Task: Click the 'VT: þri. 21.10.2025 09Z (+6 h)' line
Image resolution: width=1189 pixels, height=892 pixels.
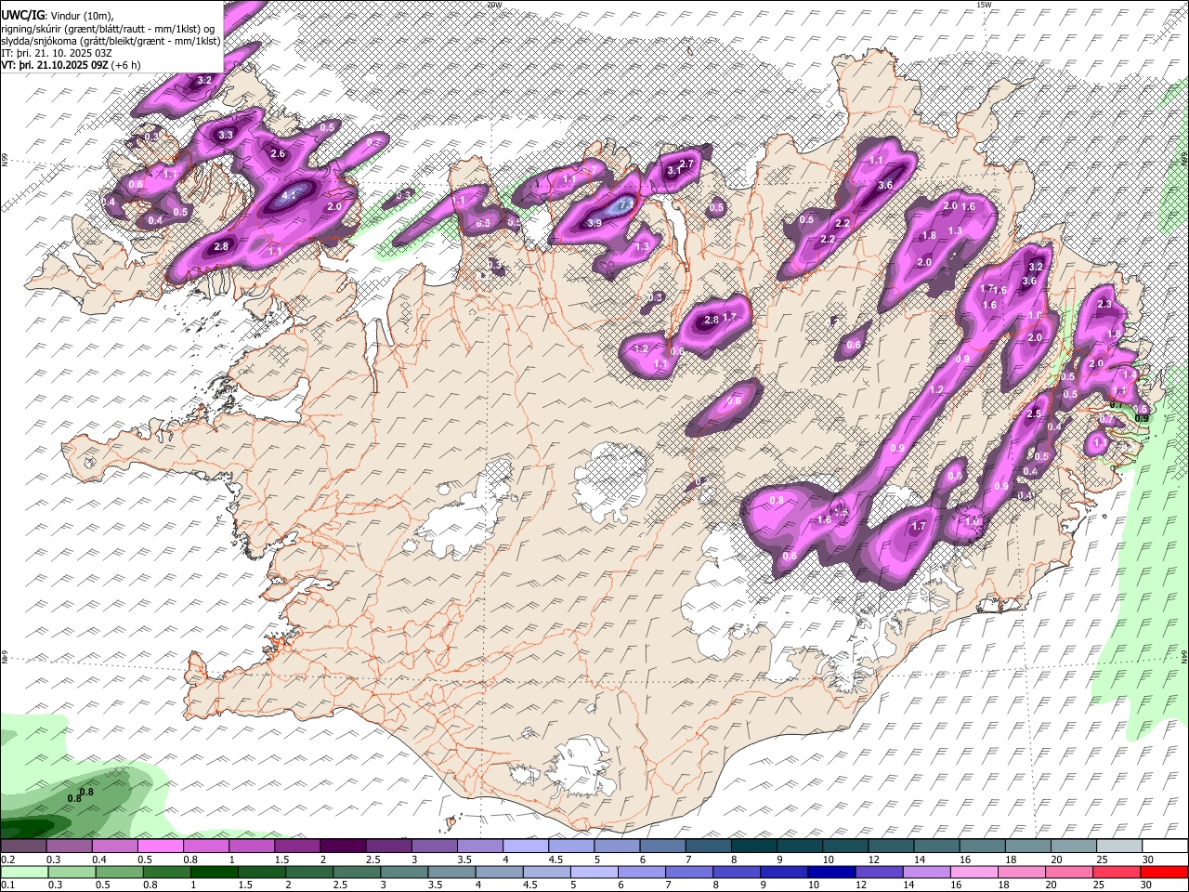Action: [71, 65]
